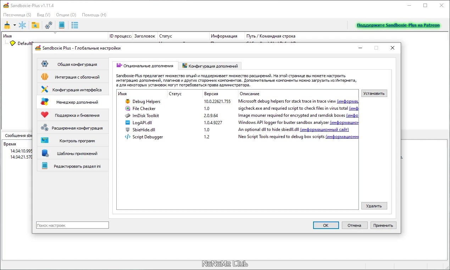
Task: Open LogAPI.dll information link
Action: (344, 123)
